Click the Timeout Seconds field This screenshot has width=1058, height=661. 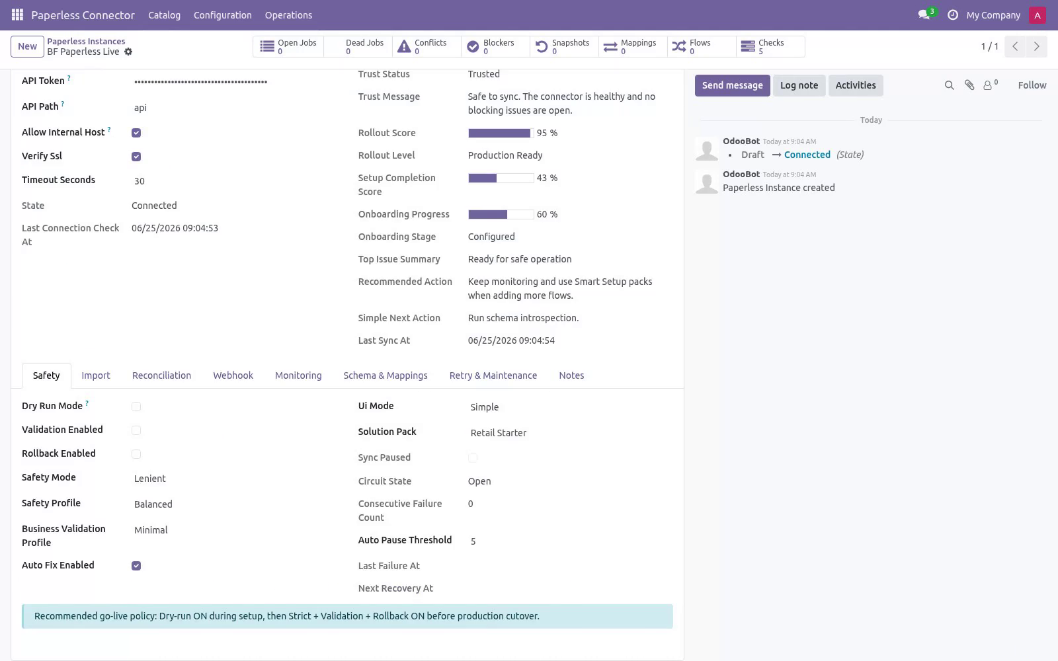234,181
